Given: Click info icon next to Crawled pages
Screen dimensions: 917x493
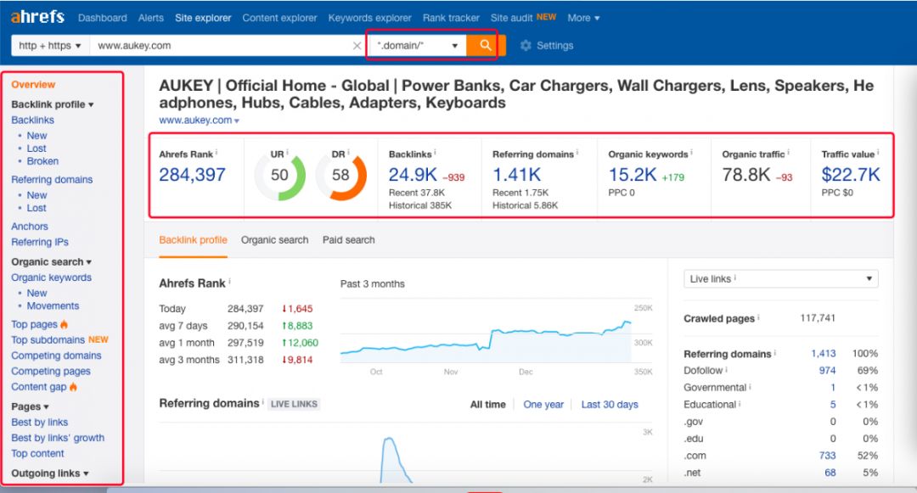Looking at the screenshot, I should tap(758, 317).
